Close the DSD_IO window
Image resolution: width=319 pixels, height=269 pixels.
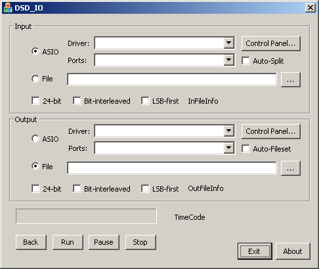point(310,8)
